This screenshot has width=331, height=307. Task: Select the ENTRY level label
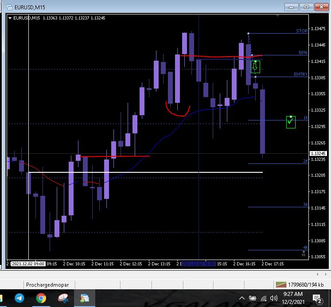(300, 74)
